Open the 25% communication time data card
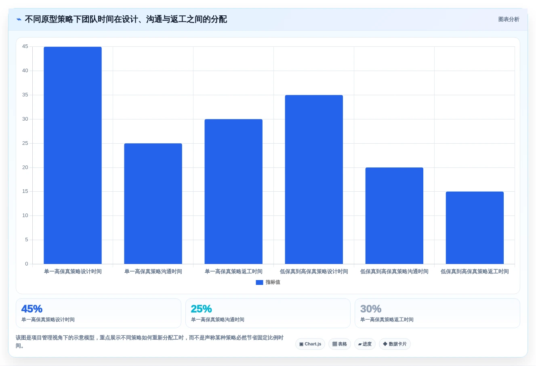The width and height of the screenshot is (536, 366). pos(268,313)
